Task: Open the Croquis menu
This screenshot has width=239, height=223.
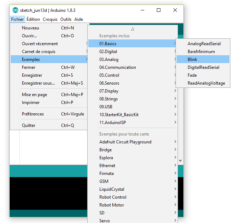Action: point(50,19)
